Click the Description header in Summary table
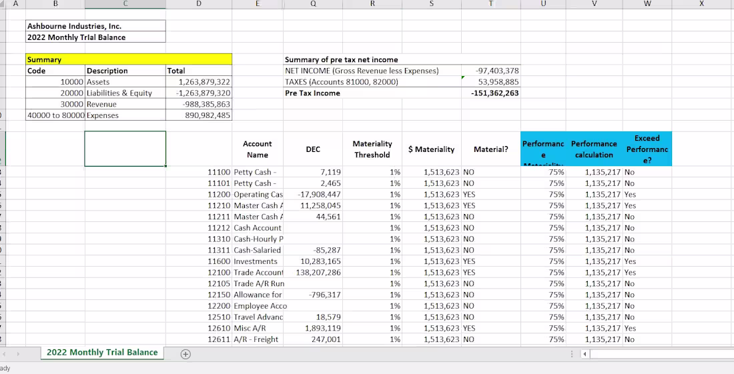 [125, 71]
